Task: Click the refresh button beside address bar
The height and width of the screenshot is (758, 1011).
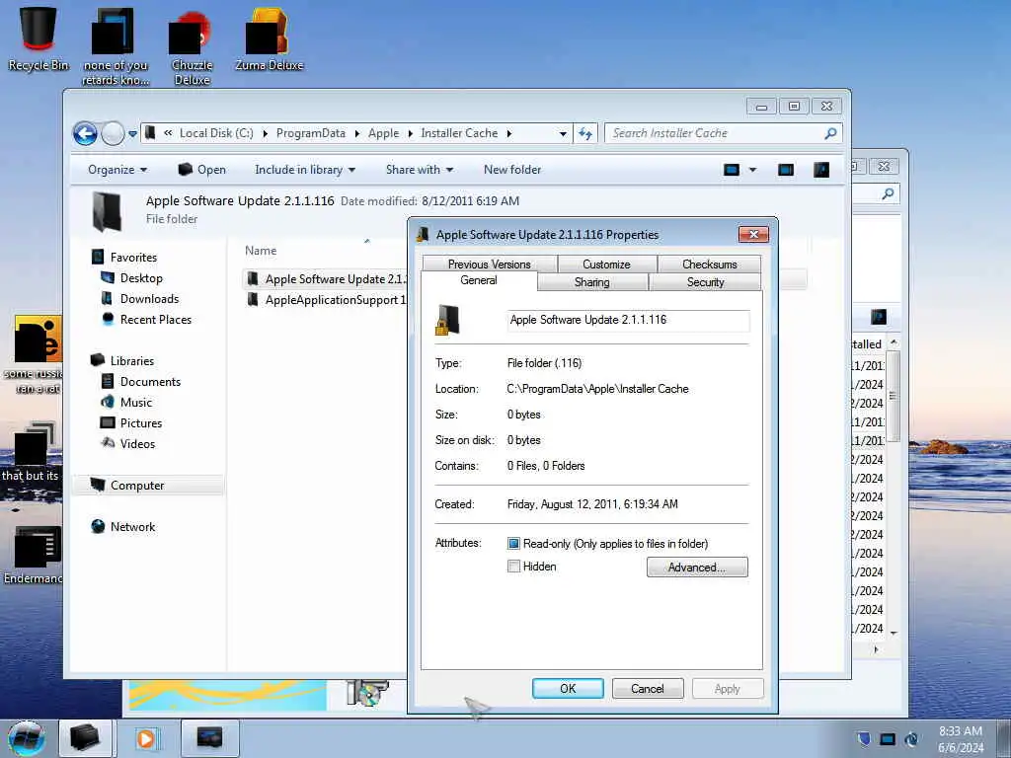Action: coord(585,133)
